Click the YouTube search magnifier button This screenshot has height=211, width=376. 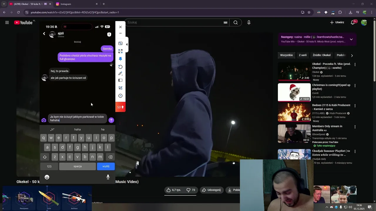pyautogui.click(x=236, y=23)
